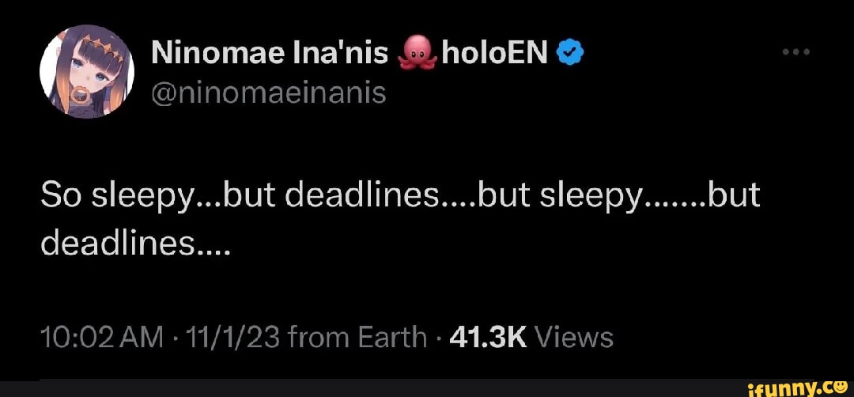The width and height of the screenshot is (854, 397).
Task: Click the "Views" label
Action: (574, 338)
